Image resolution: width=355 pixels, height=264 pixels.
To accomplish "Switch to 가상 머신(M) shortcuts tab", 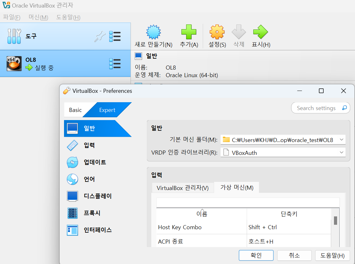I will click(x=237, y=187).
